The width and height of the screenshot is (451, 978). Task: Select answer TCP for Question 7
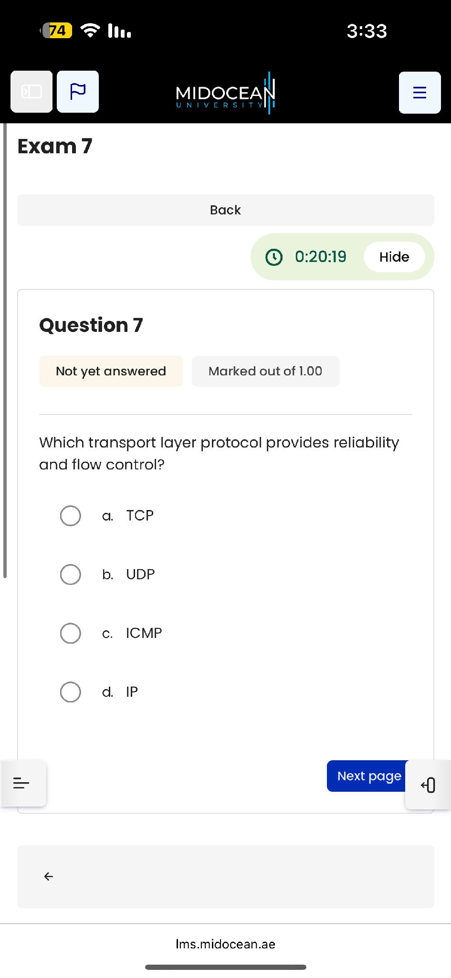point(70,516)
